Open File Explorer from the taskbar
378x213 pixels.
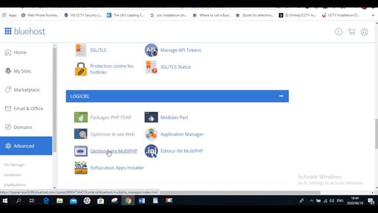pos(60,201)
